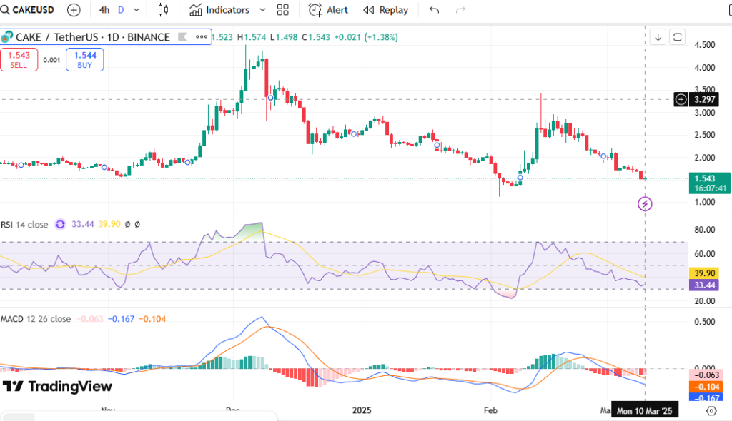The height and width of the screenshot is (421, 732).
Task: Click the MACD -0.063 axis label
Action: pos(706,375)
